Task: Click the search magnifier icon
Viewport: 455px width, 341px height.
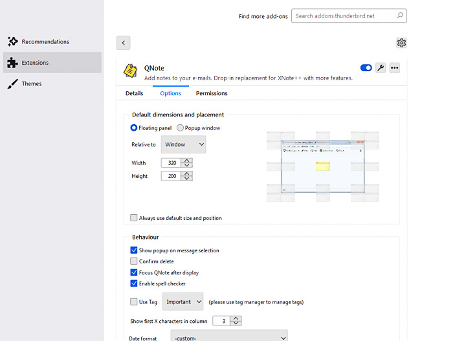Action: [x=400, y=16]
